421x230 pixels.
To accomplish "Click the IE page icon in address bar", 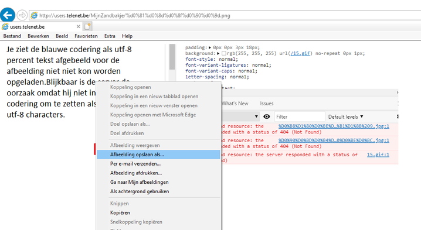I will [x=34, y=16].
